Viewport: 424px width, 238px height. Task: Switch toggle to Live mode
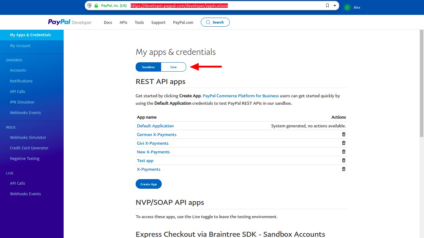174,67
